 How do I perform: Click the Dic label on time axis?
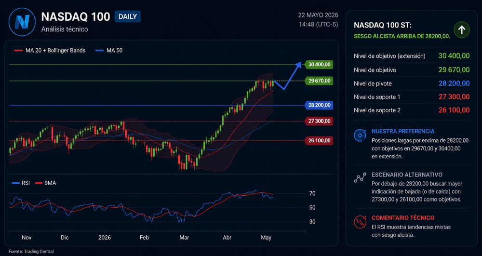pos(65,238)
